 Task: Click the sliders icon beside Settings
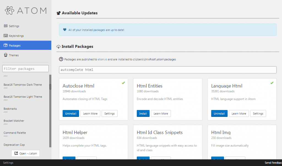click(x=5, y=26)
